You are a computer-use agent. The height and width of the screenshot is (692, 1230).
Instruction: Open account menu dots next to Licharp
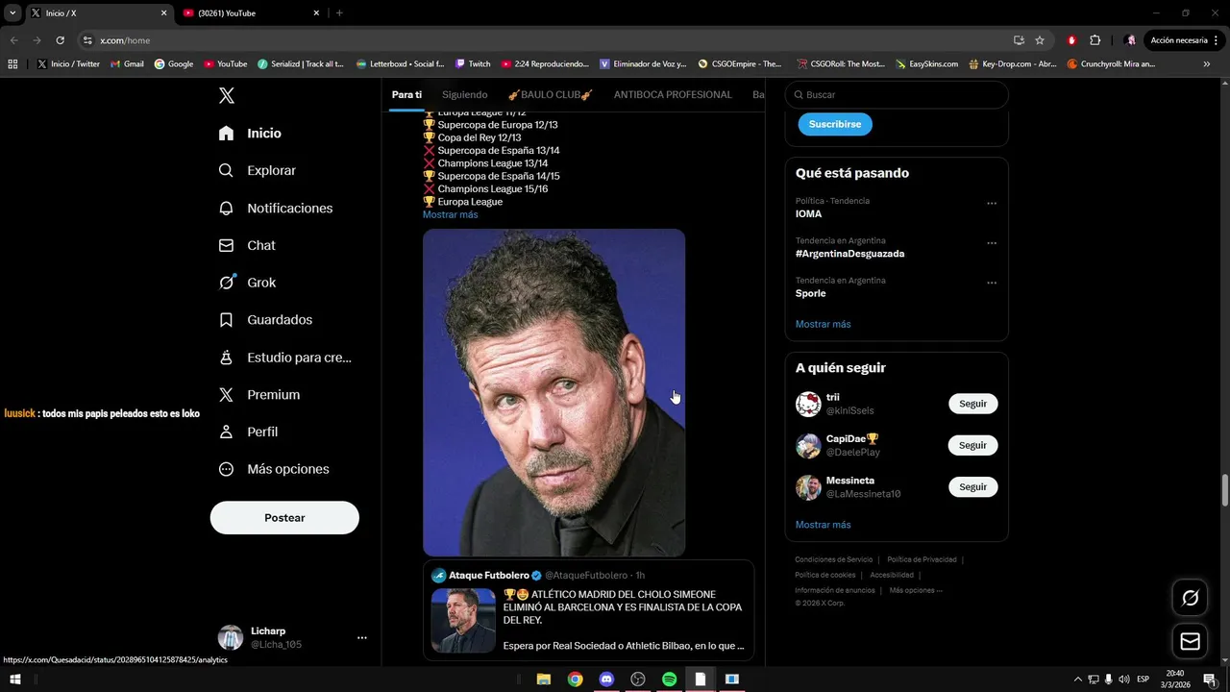[x=361, y=637]
